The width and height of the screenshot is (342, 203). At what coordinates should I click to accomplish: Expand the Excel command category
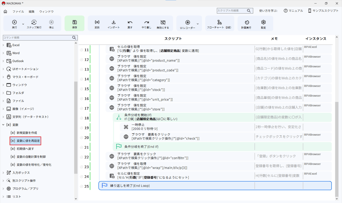(3, 45)
